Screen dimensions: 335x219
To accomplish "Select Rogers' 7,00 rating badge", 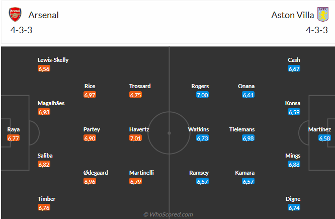I will pos(202,95).
